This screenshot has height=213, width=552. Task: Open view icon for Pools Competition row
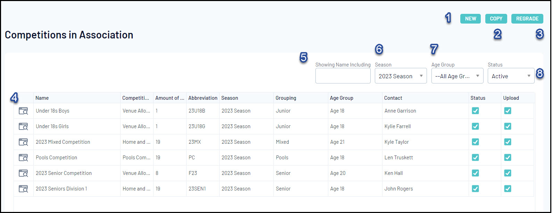(x=23, y=158)
